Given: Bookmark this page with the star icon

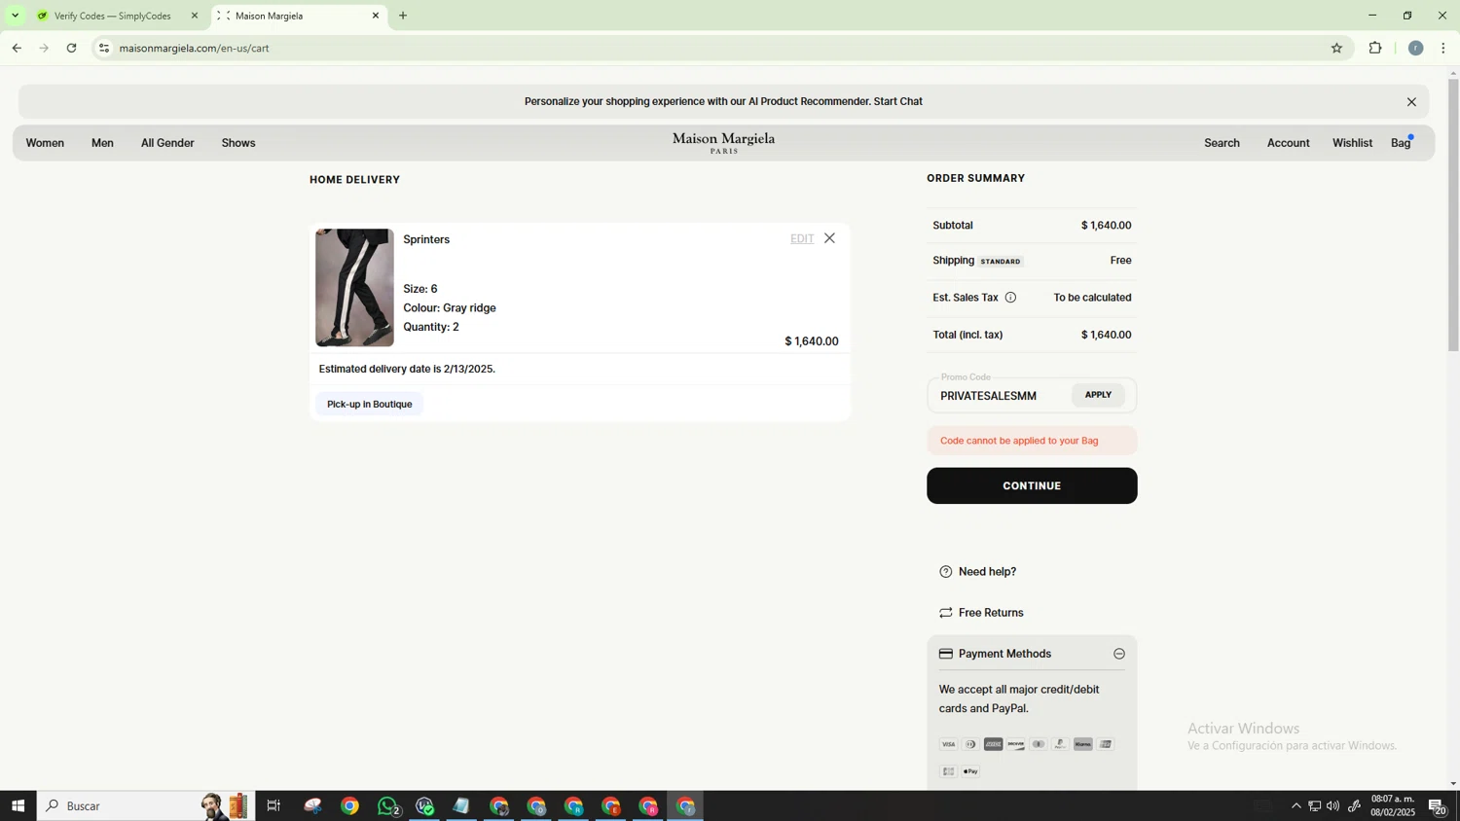Looking at the screenshot, I should [x=1336, y=48].
